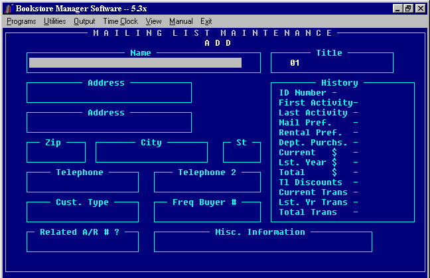Click the Title field showing 01
The image size is (430, 278).
coord(332,63)
